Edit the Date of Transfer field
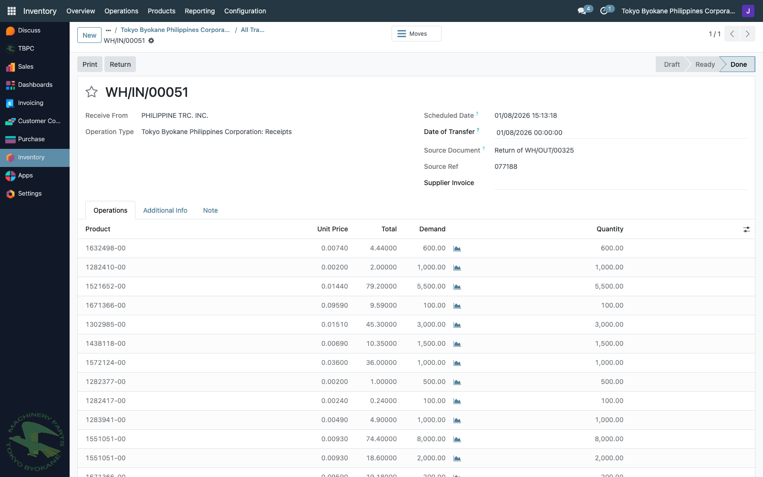Viewport: 763px width, 477px height. click(621, 133)
